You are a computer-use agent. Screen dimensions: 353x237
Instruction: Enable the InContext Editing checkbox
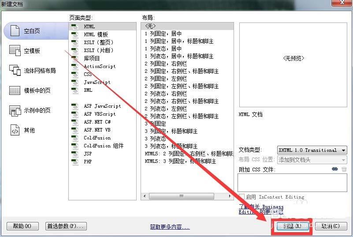[242, 197]
